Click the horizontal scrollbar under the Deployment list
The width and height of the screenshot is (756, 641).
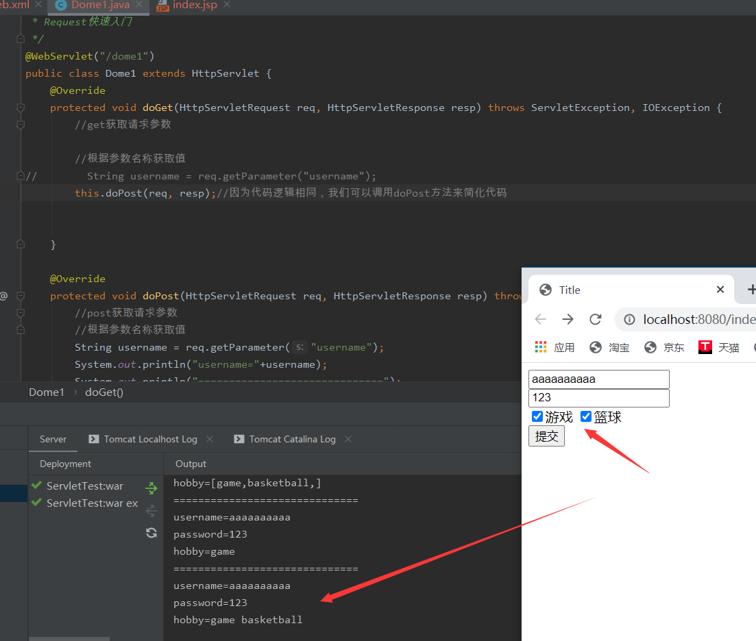click(69, 638)
